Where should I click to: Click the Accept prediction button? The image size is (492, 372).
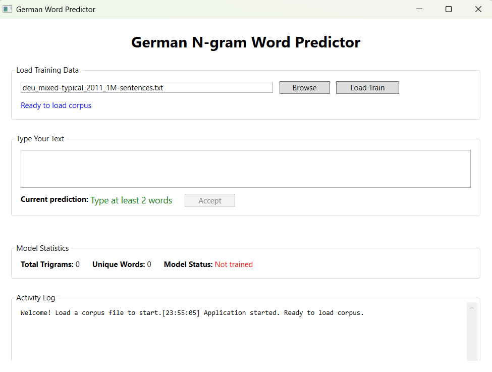point(209,200)
